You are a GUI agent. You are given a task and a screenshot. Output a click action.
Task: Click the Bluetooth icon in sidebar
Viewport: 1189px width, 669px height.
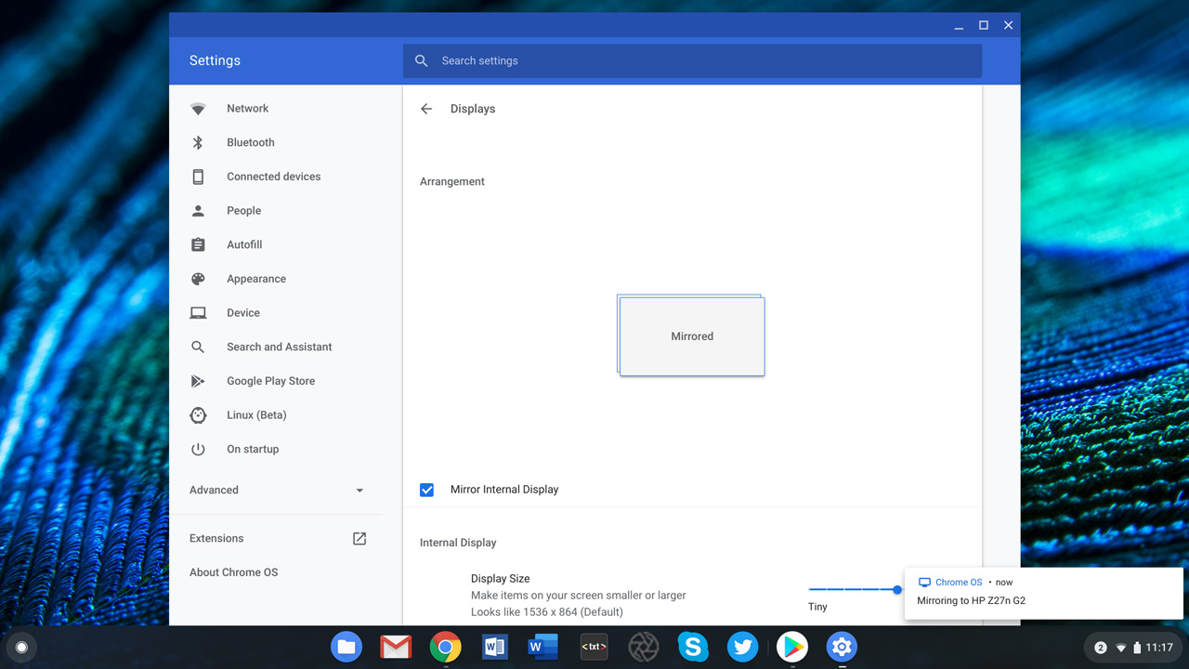click(198, 142)
